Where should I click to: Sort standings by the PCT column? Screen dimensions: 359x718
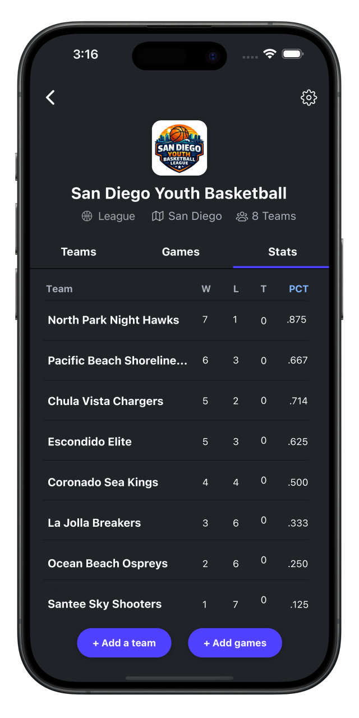tap(298, 288)
